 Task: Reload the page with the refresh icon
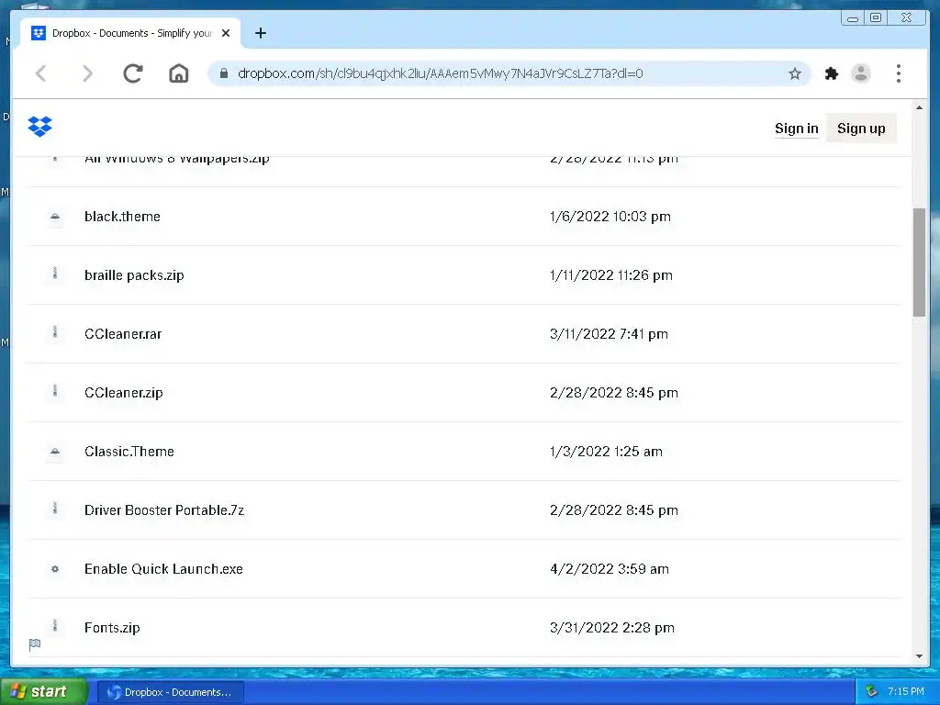pos(133,73)
